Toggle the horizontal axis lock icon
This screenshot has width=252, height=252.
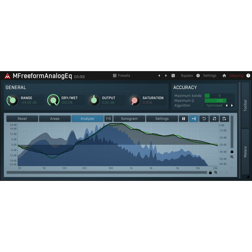point(210,172)
